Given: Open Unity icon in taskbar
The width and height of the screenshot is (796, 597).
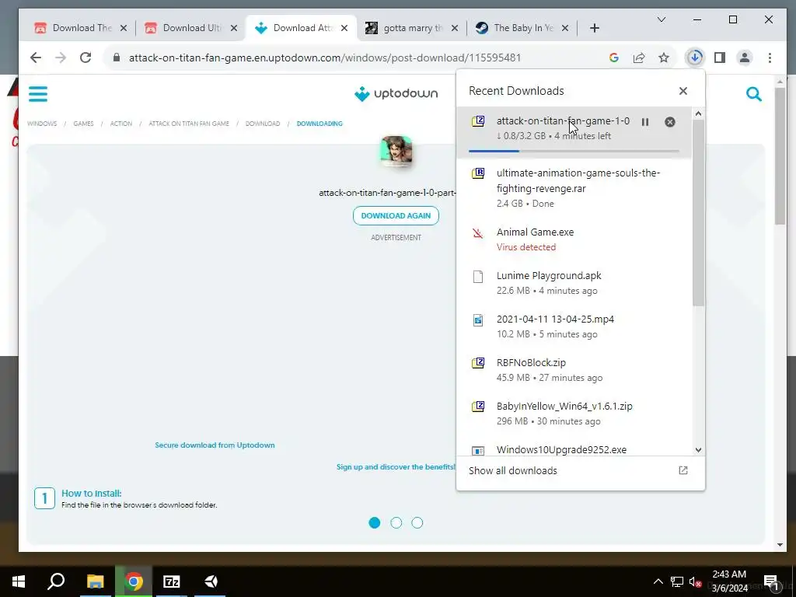Looking at the screenshot, I should [x=211, y=581].
